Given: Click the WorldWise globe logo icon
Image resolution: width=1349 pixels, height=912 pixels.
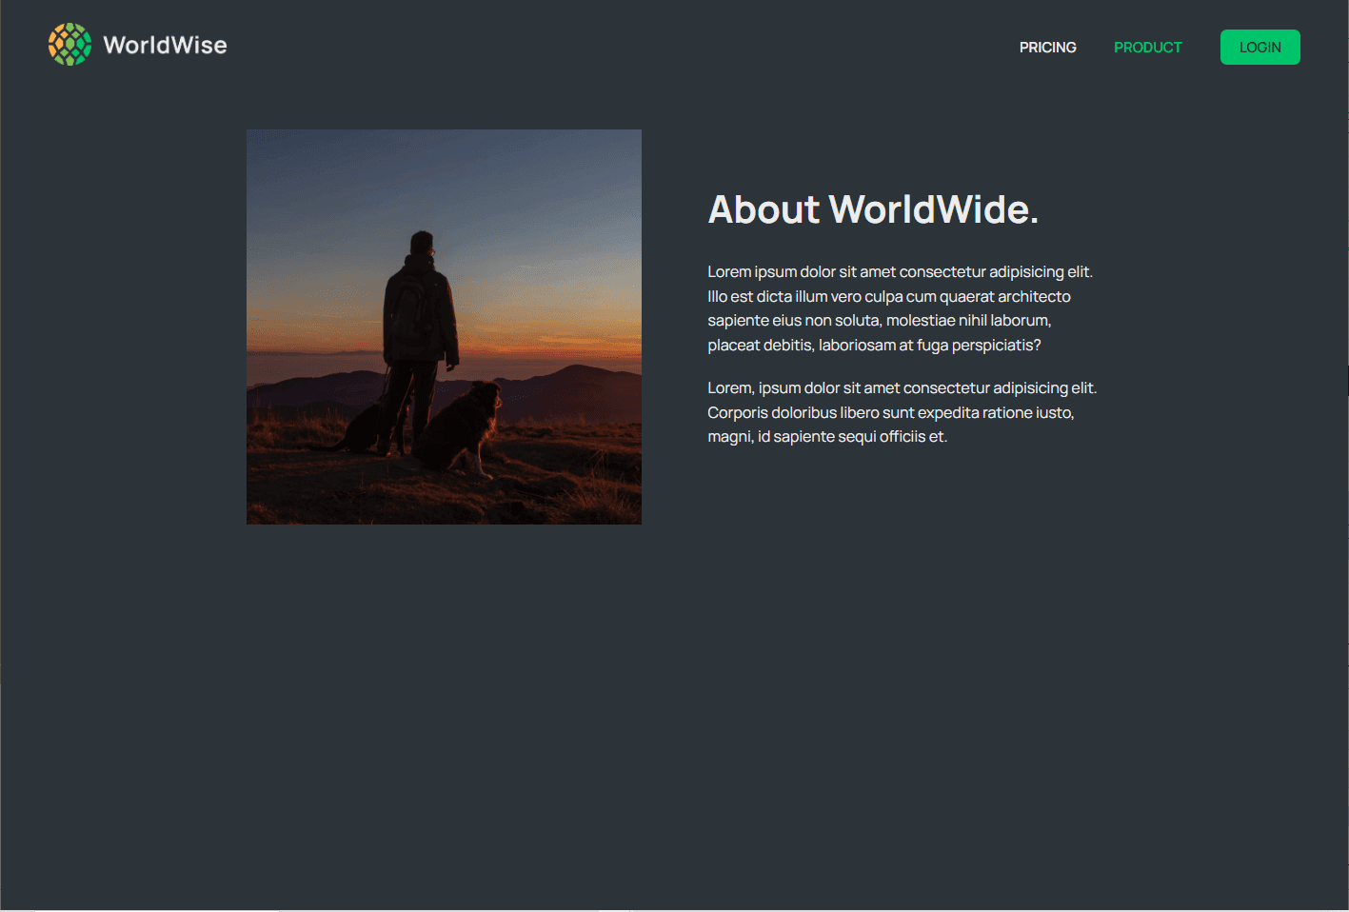Looking at the screenshot, I should pos(69,45).
